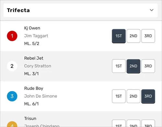This screenshot has width=162, height=127.
Task: Deselect 3RD for Rude Boy
Action: (x=148, y=96)
